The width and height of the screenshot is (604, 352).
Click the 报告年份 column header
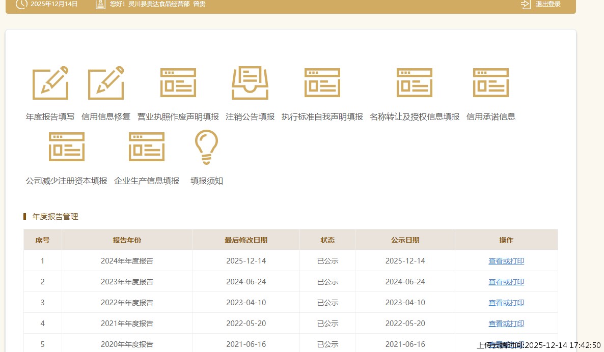(x=127, y=240)
